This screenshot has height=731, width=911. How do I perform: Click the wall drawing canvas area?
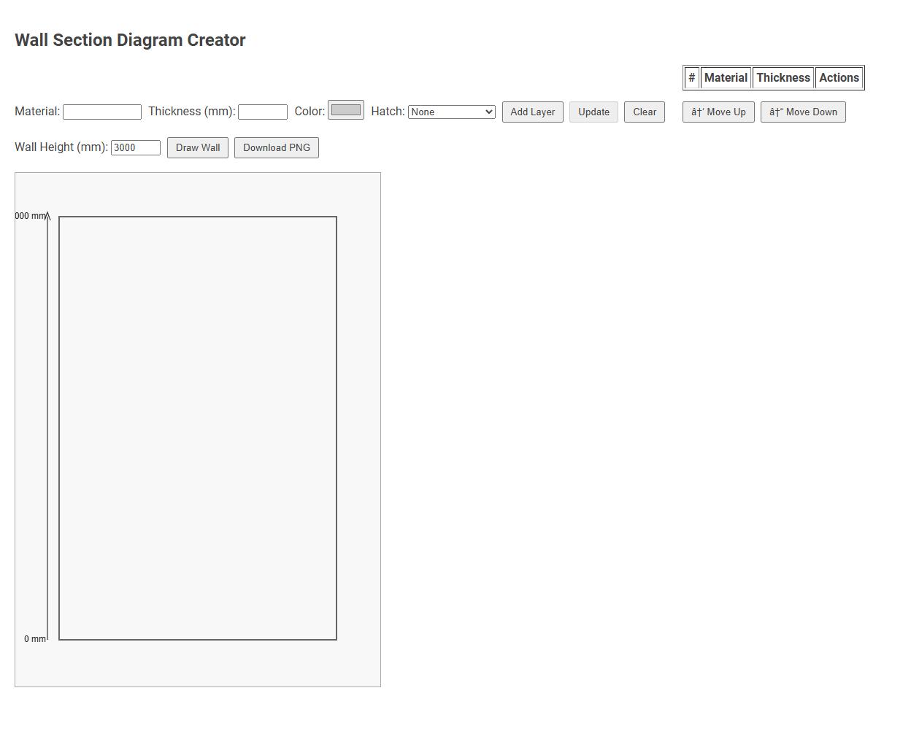(197, 429)
